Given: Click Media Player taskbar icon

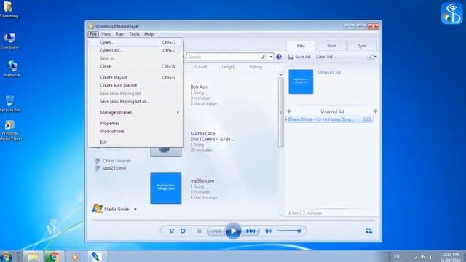Looking at the screenshot, I should coord(75,256).
